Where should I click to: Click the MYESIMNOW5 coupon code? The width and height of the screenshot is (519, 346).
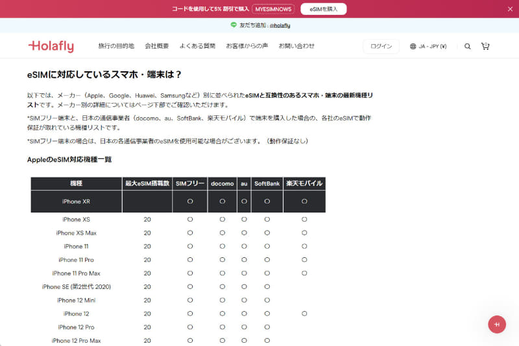[x=273, y=9]
